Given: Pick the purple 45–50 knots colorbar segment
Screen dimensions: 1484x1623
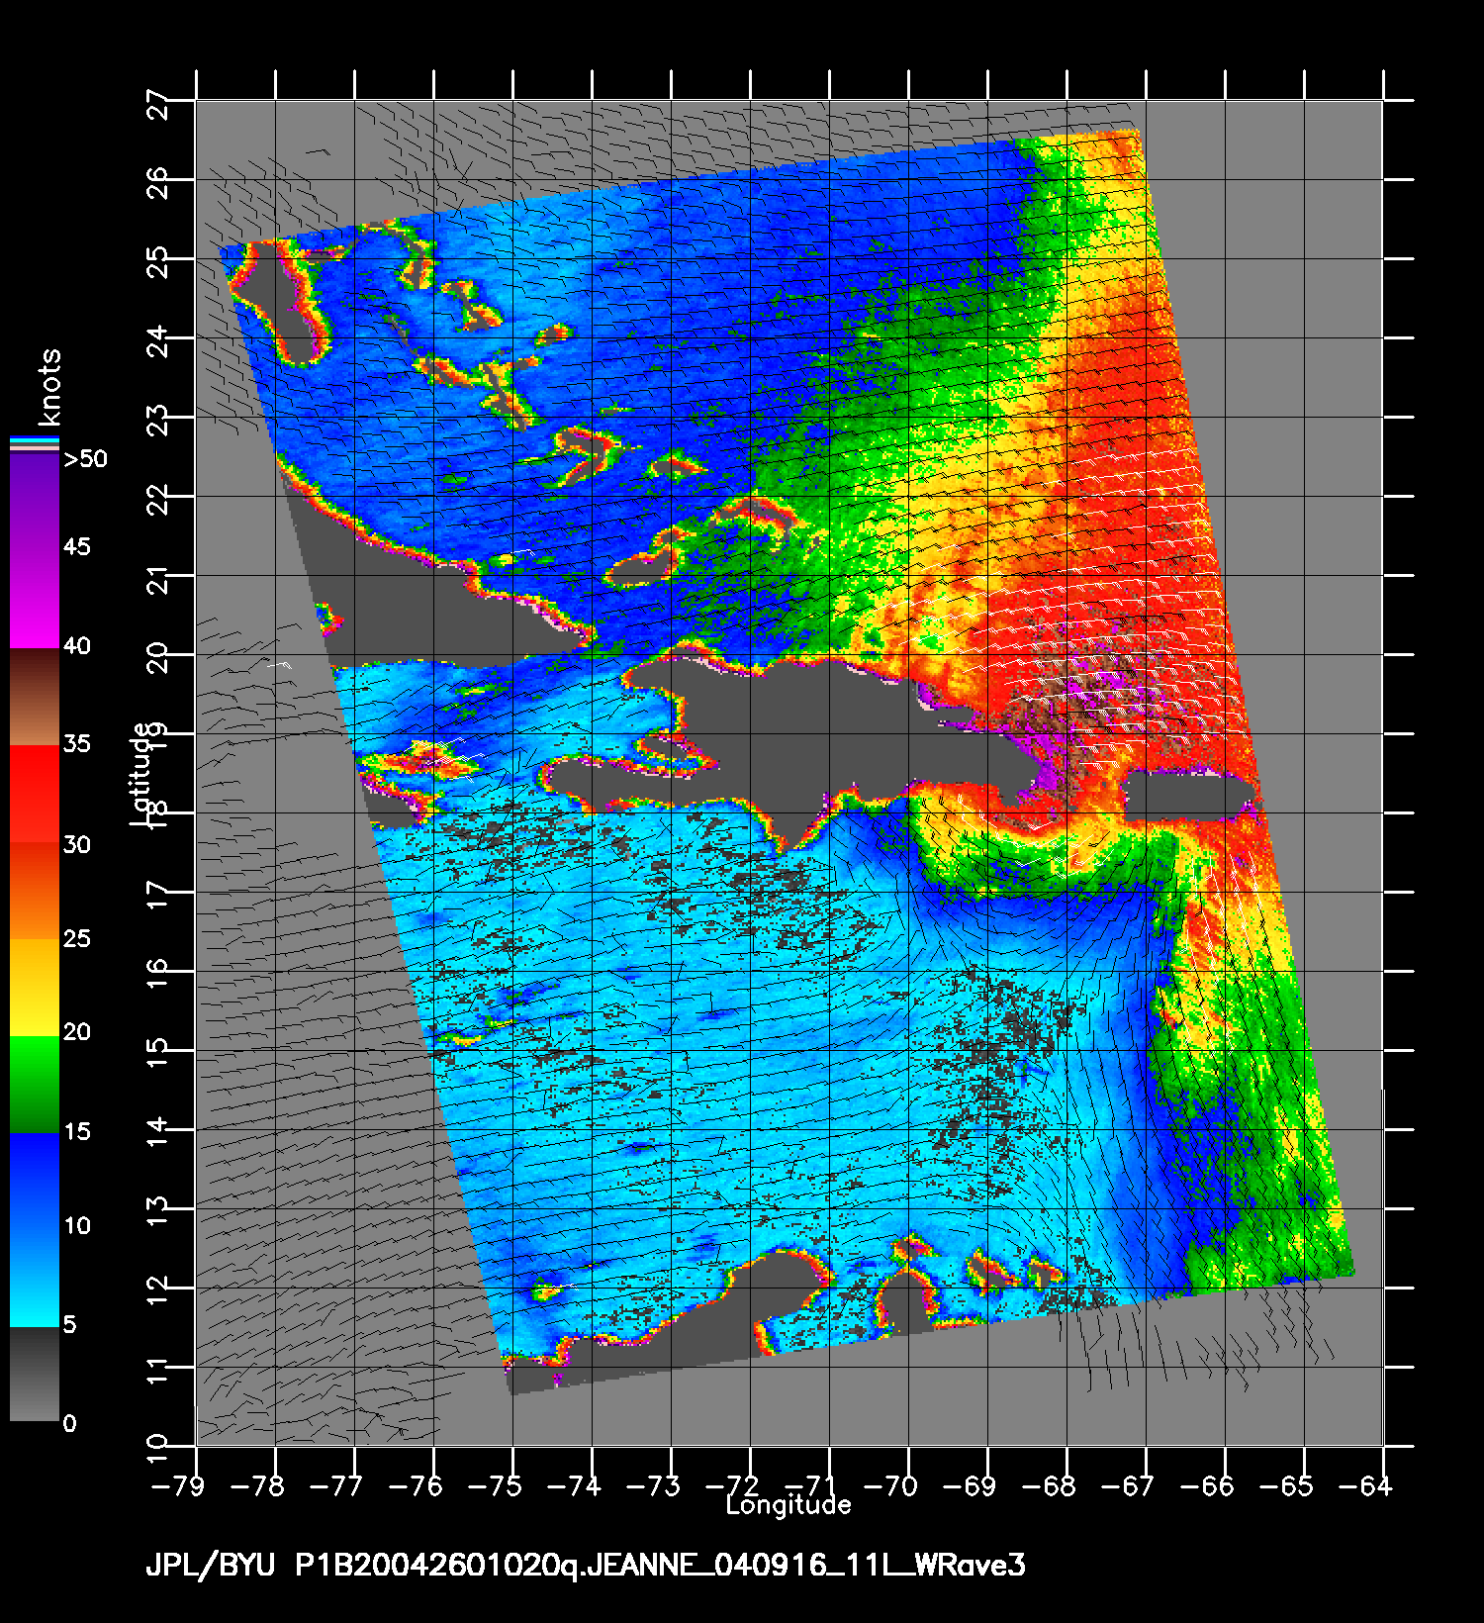Looking at the screenshot, I should tap(35, 502).
